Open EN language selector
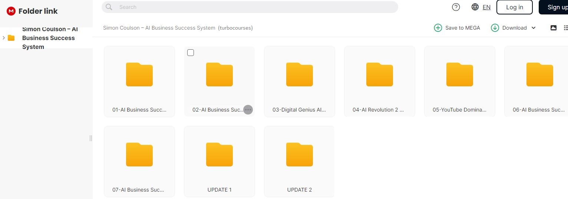 (x=486, y=7)
